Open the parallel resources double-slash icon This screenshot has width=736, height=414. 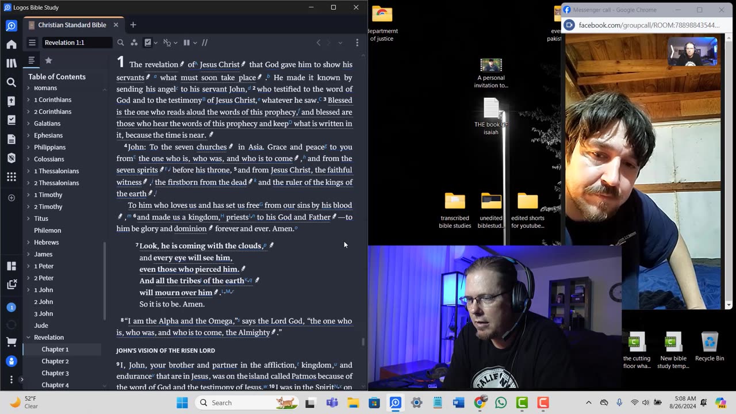click(x=205, y=43)
